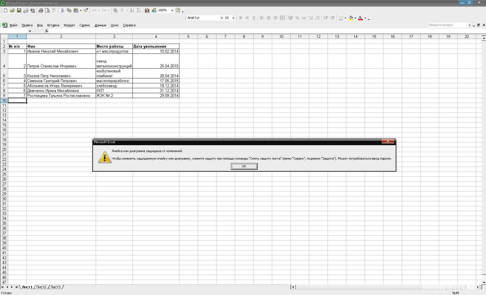Viewport: 486px width, 295px height.
Task: Expand the Paste options arrow
Action: 81,10
